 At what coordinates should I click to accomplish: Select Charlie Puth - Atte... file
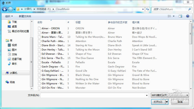(53, 41)
